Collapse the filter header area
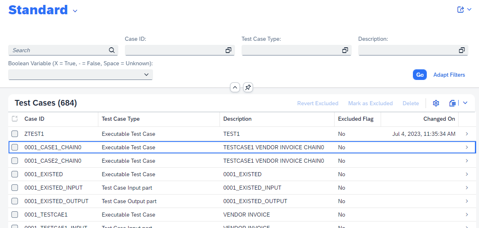The width and height of the screenshot is (479, 228). [235, 87]
